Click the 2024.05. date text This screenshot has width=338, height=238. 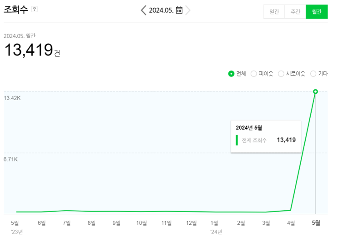click(x=161, y=10)
